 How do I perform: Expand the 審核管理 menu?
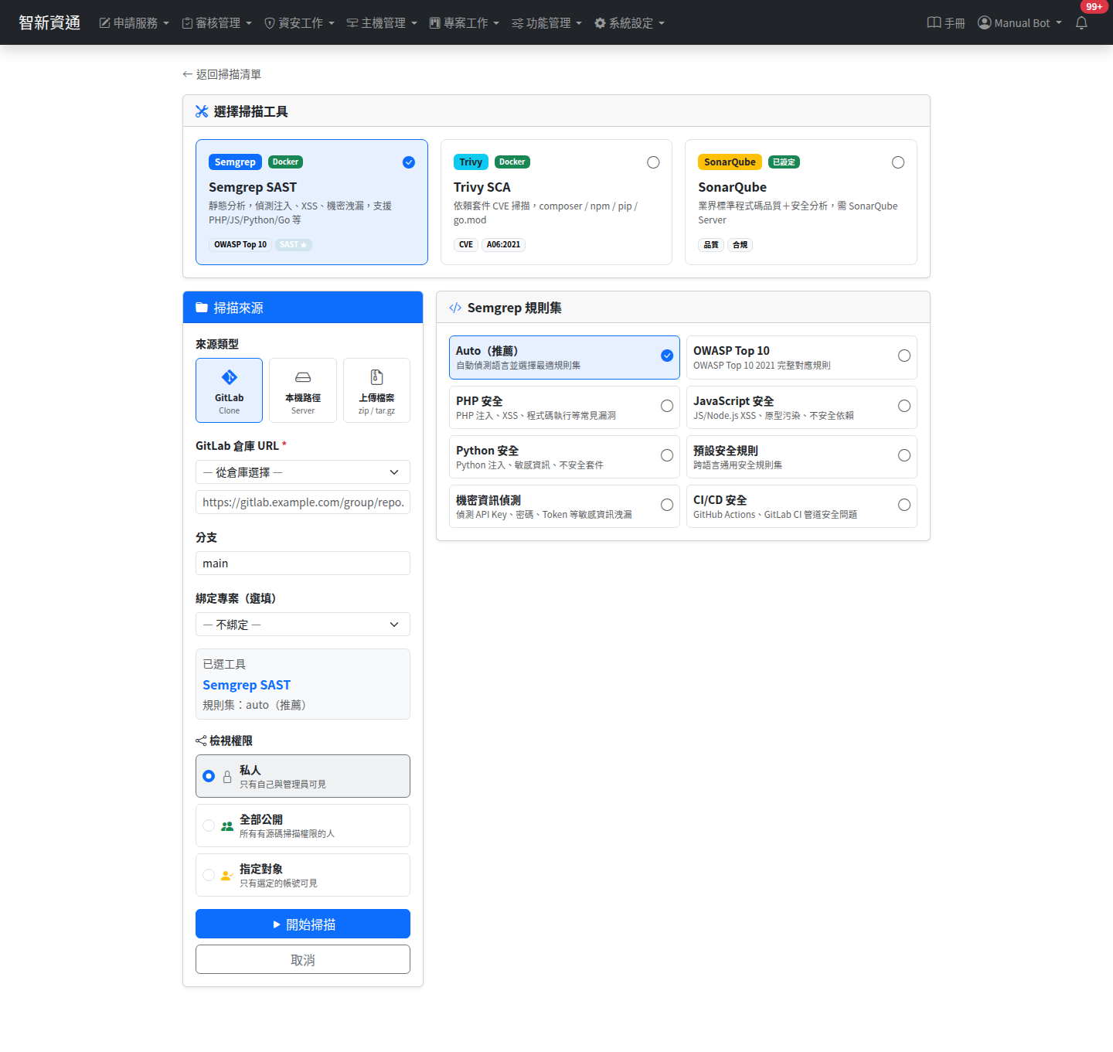(x=216, y=23)
